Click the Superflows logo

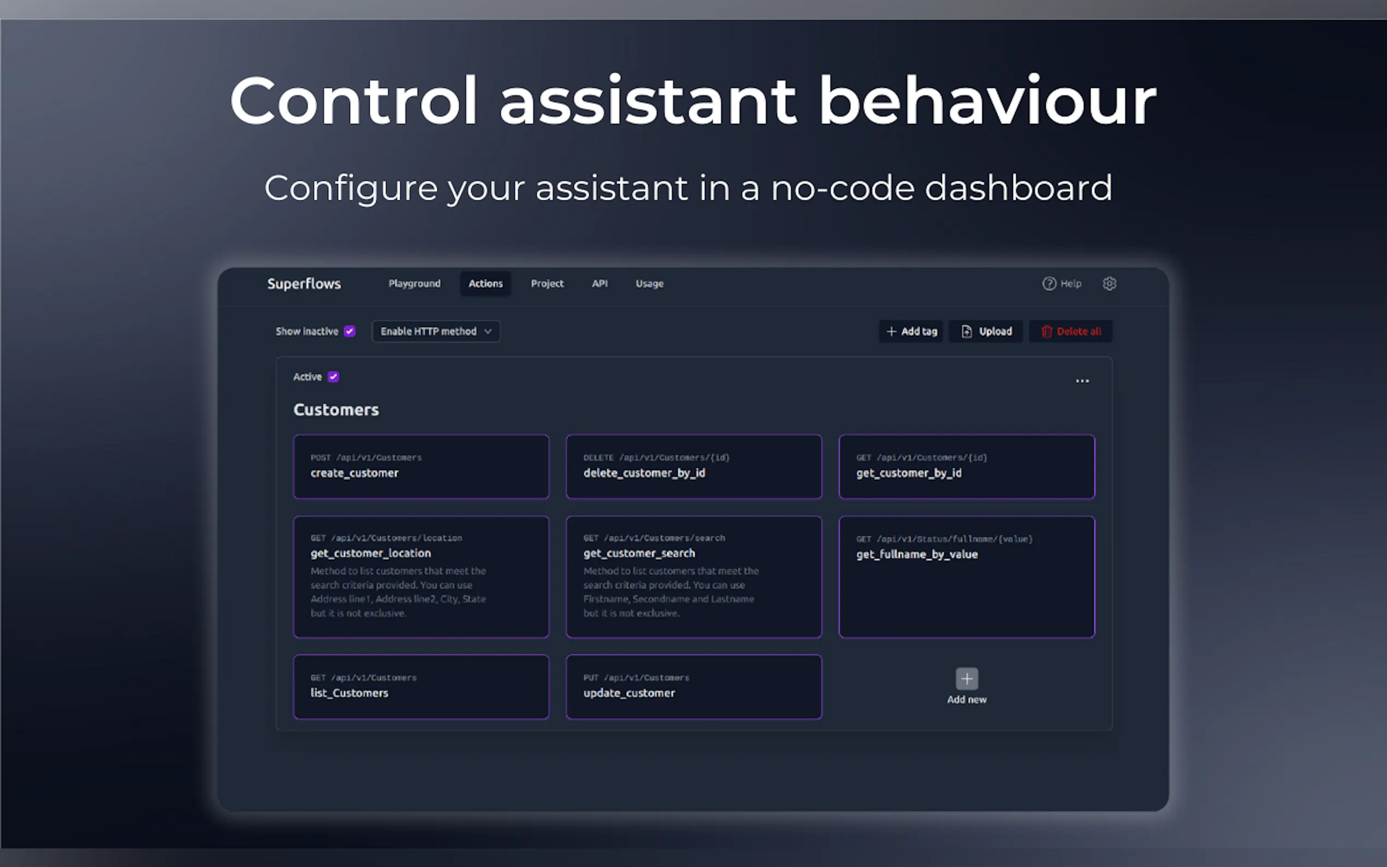pos(304,283)
